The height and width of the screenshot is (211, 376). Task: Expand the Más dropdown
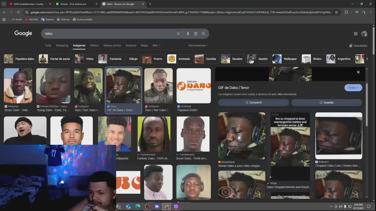[x=156, y=45]
